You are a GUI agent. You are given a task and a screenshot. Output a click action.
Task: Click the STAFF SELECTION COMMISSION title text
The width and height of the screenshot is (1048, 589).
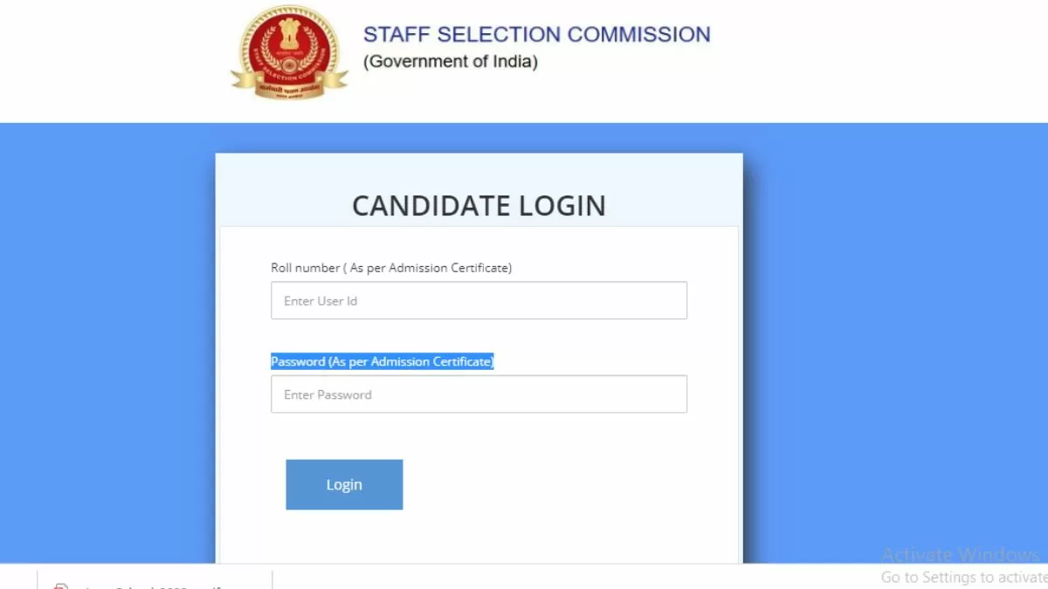coord(536,35)
